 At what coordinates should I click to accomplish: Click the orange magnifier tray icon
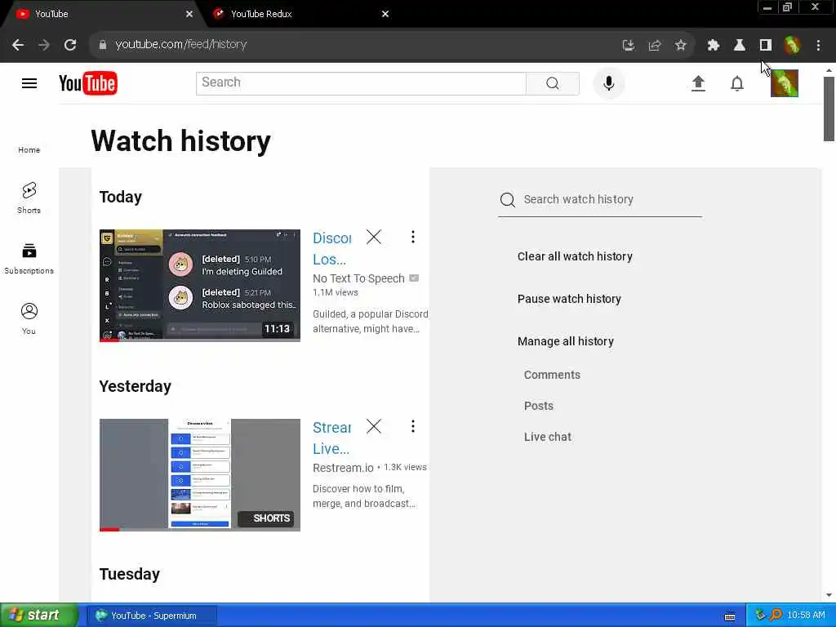click(776, 616)
